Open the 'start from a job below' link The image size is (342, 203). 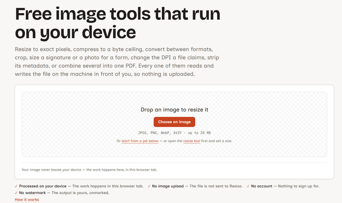(x=140, y=141)
